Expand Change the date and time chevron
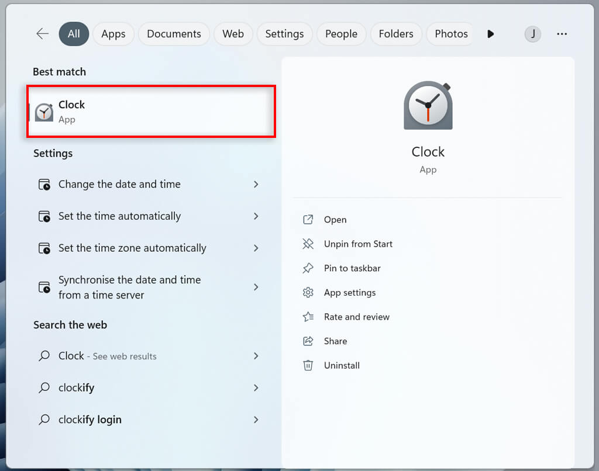This screenshot has width=599, height=471. (256, 184)
